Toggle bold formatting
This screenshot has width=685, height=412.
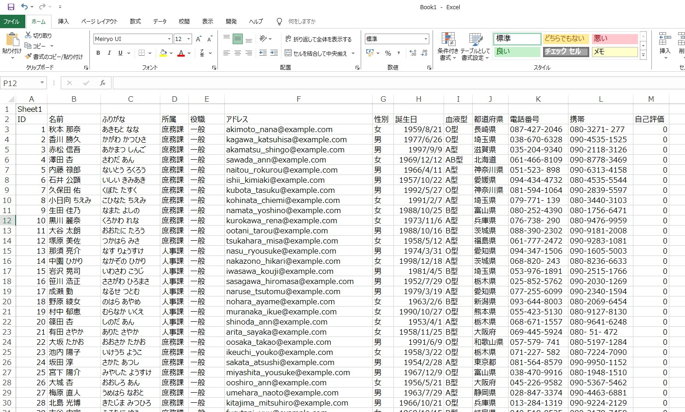tap(97, 52)
